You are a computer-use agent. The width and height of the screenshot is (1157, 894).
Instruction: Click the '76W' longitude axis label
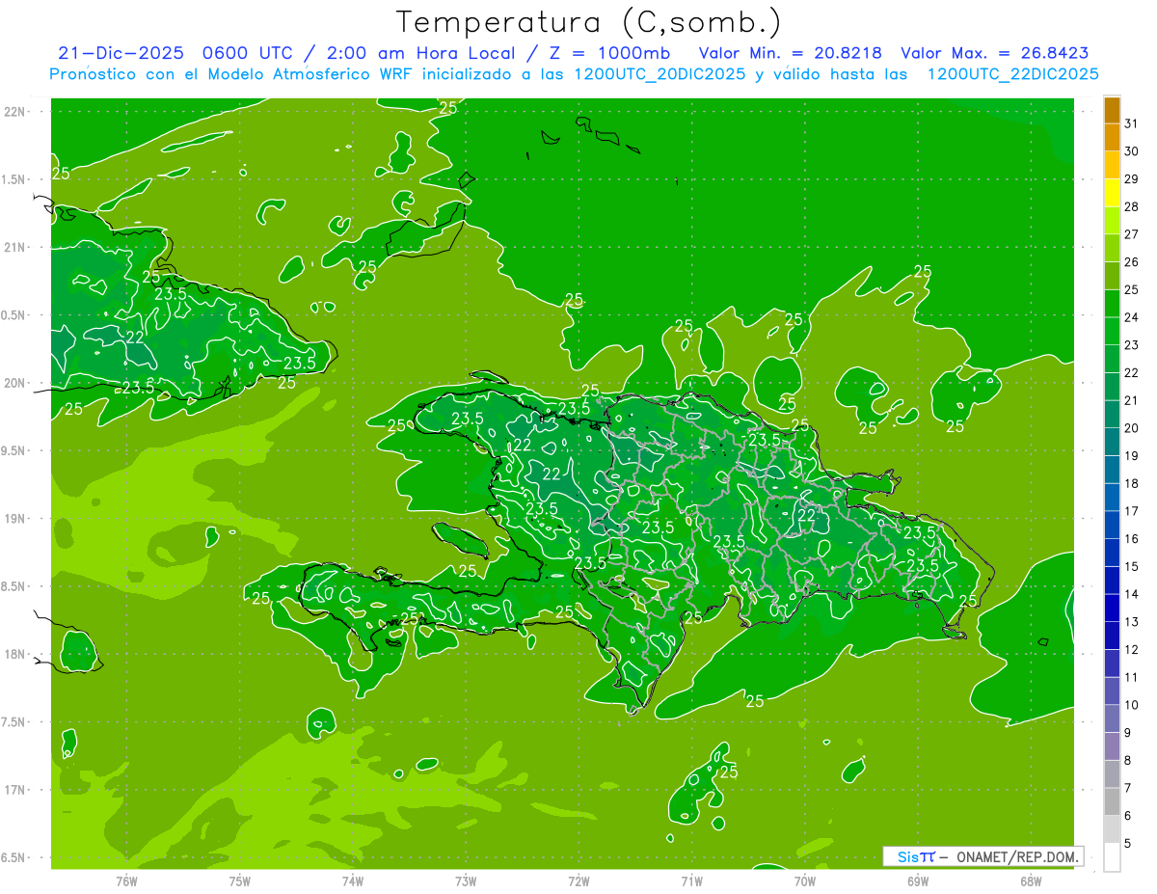point(126,881)
